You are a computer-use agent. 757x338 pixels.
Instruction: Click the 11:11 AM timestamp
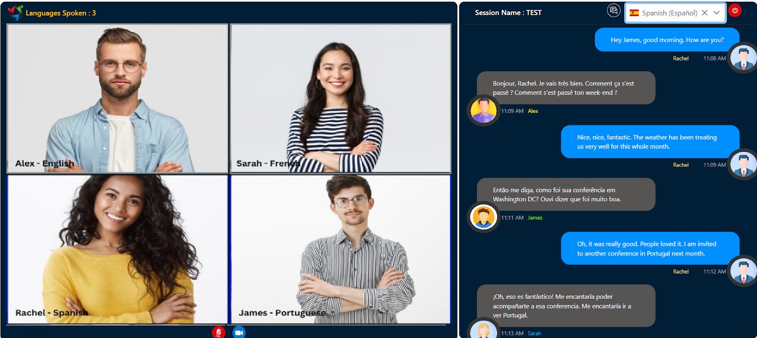[512, 218]
